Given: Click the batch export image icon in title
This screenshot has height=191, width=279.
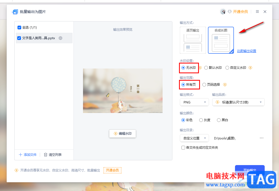Looking at the screenshot, I should coord(15,12).
